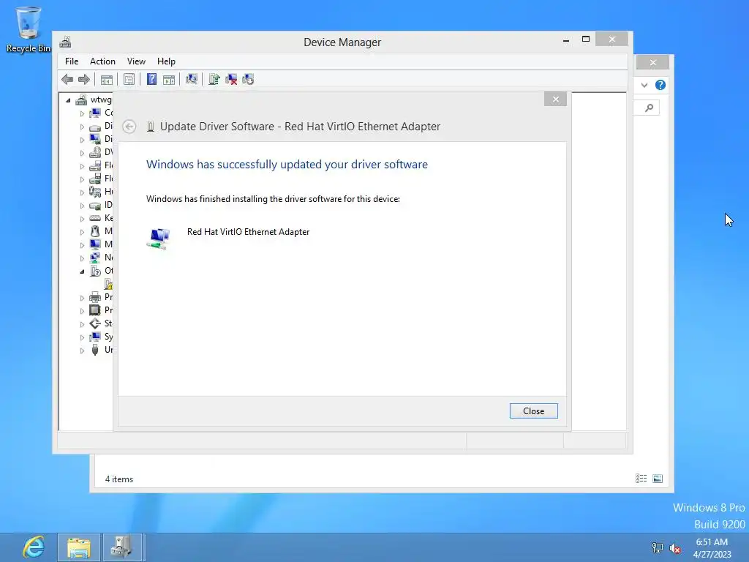This screenshot has height=562, width=749.
Task: Open the Properties toolbar icon
Action: click(x=129, y=79)
